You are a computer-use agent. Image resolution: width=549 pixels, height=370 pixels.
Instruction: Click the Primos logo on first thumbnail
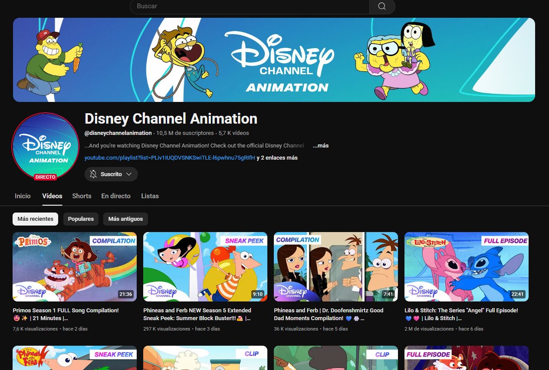pos(33,242)
